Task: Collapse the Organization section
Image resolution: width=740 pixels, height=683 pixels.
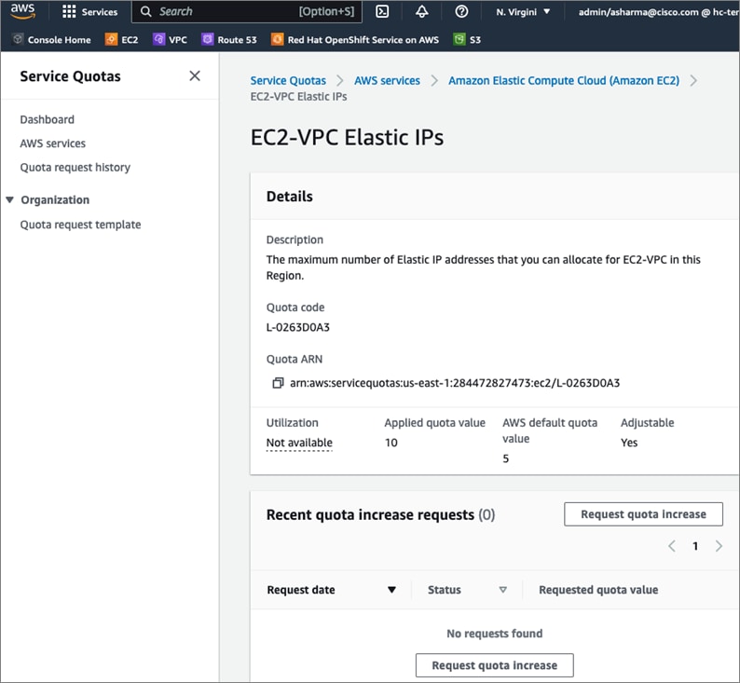Action: pos(10,200)
